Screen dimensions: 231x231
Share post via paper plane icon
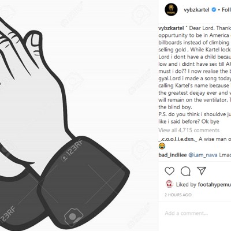tap(202, 171)
